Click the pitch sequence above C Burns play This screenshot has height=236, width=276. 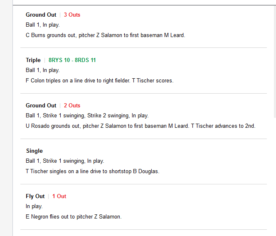[42, 25]
